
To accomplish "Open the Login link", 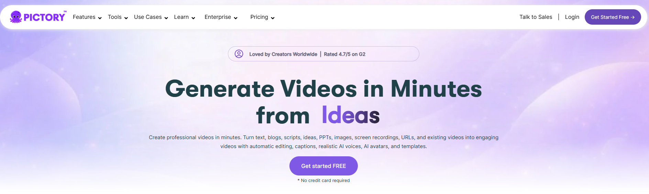I will [572, 17].
